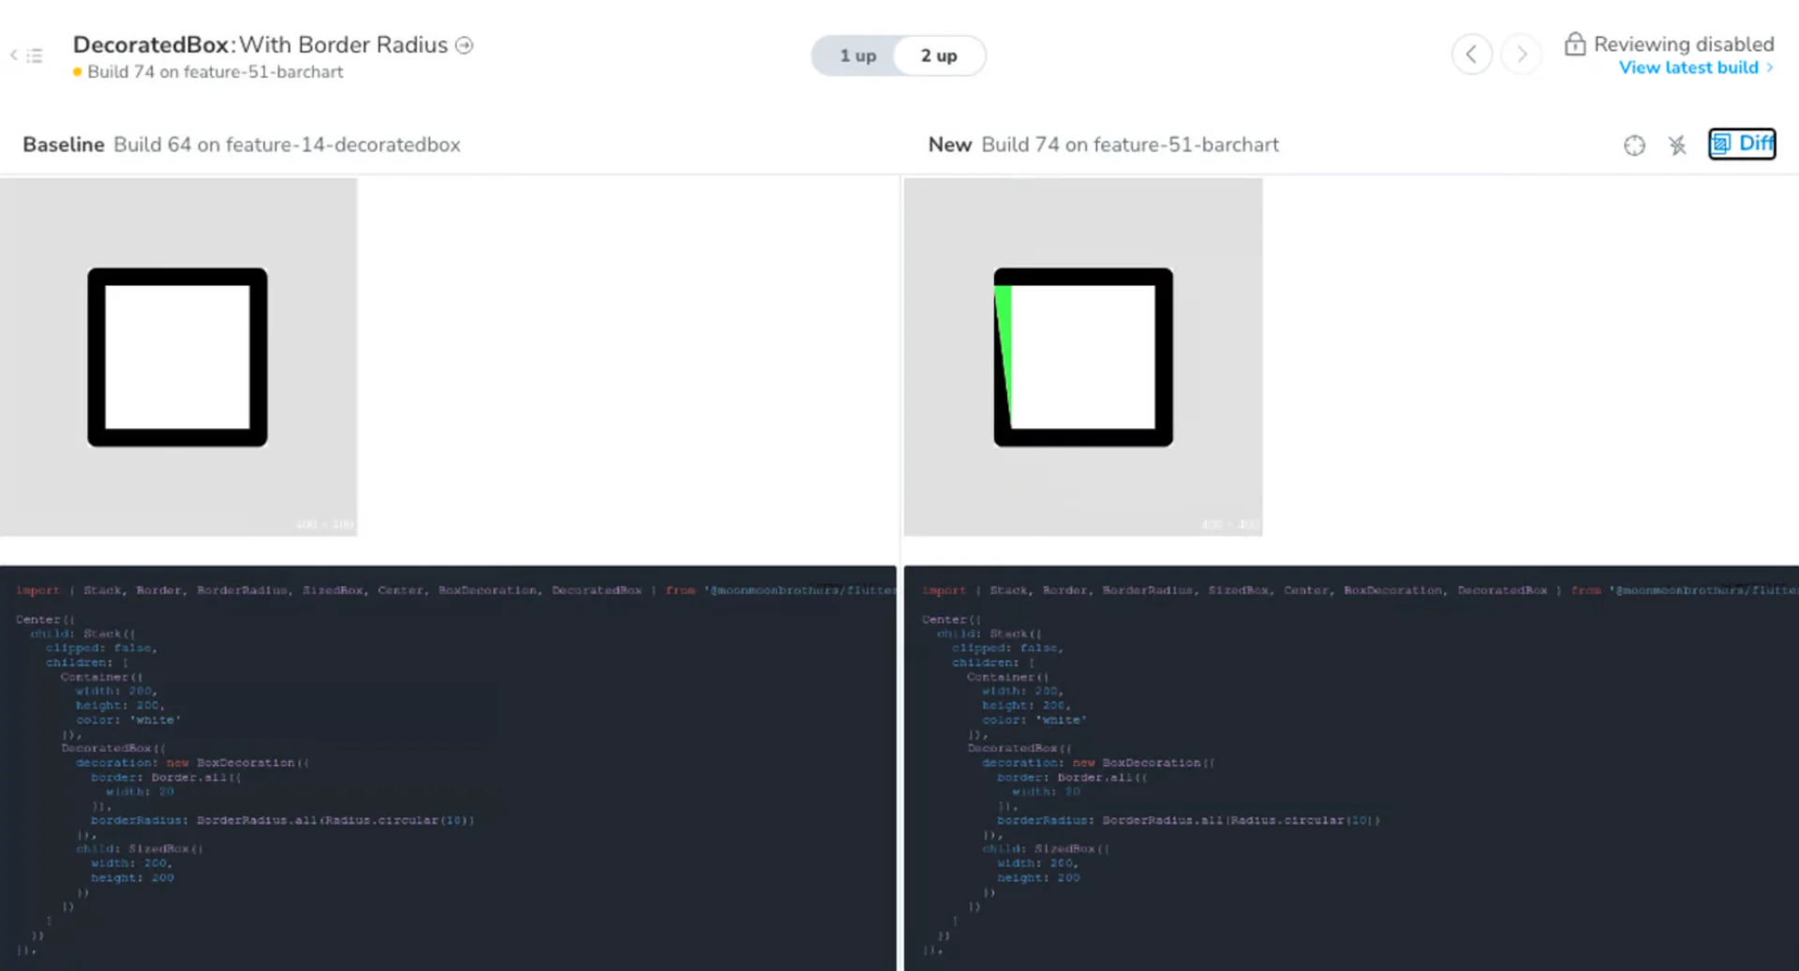The width and height of the screenshot is (1799, 971).
Task: Click the lock icon by Reviewing disabled
Action: (1574, 44)
